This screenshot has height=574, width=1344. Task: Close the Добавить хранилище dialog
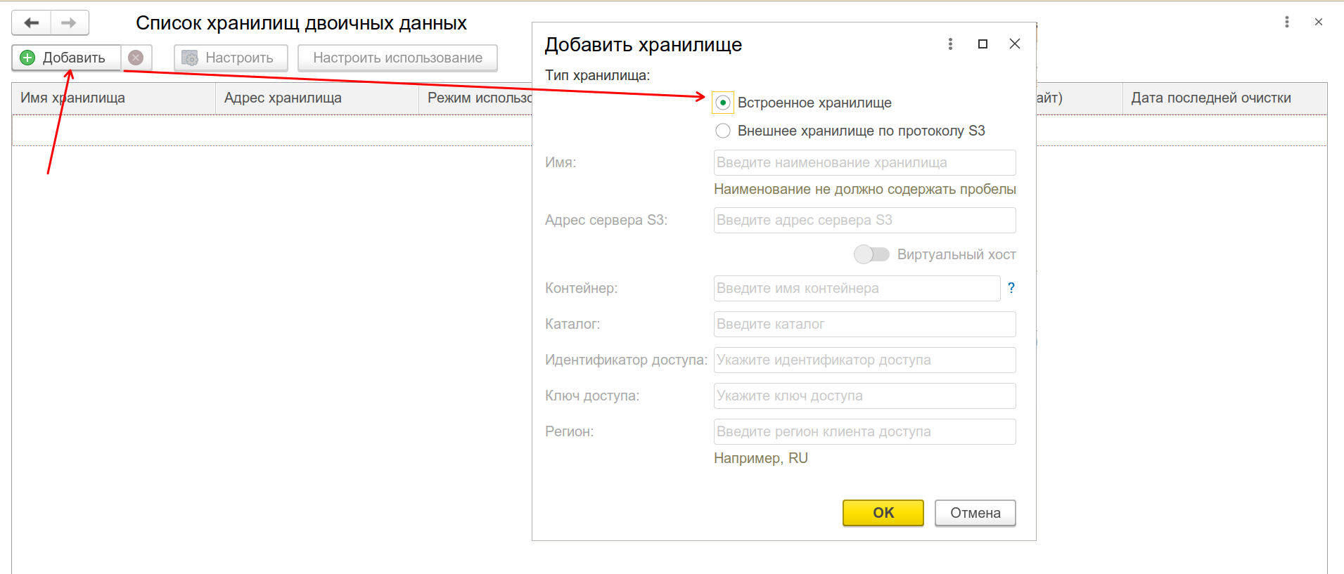coord(1014,44)
